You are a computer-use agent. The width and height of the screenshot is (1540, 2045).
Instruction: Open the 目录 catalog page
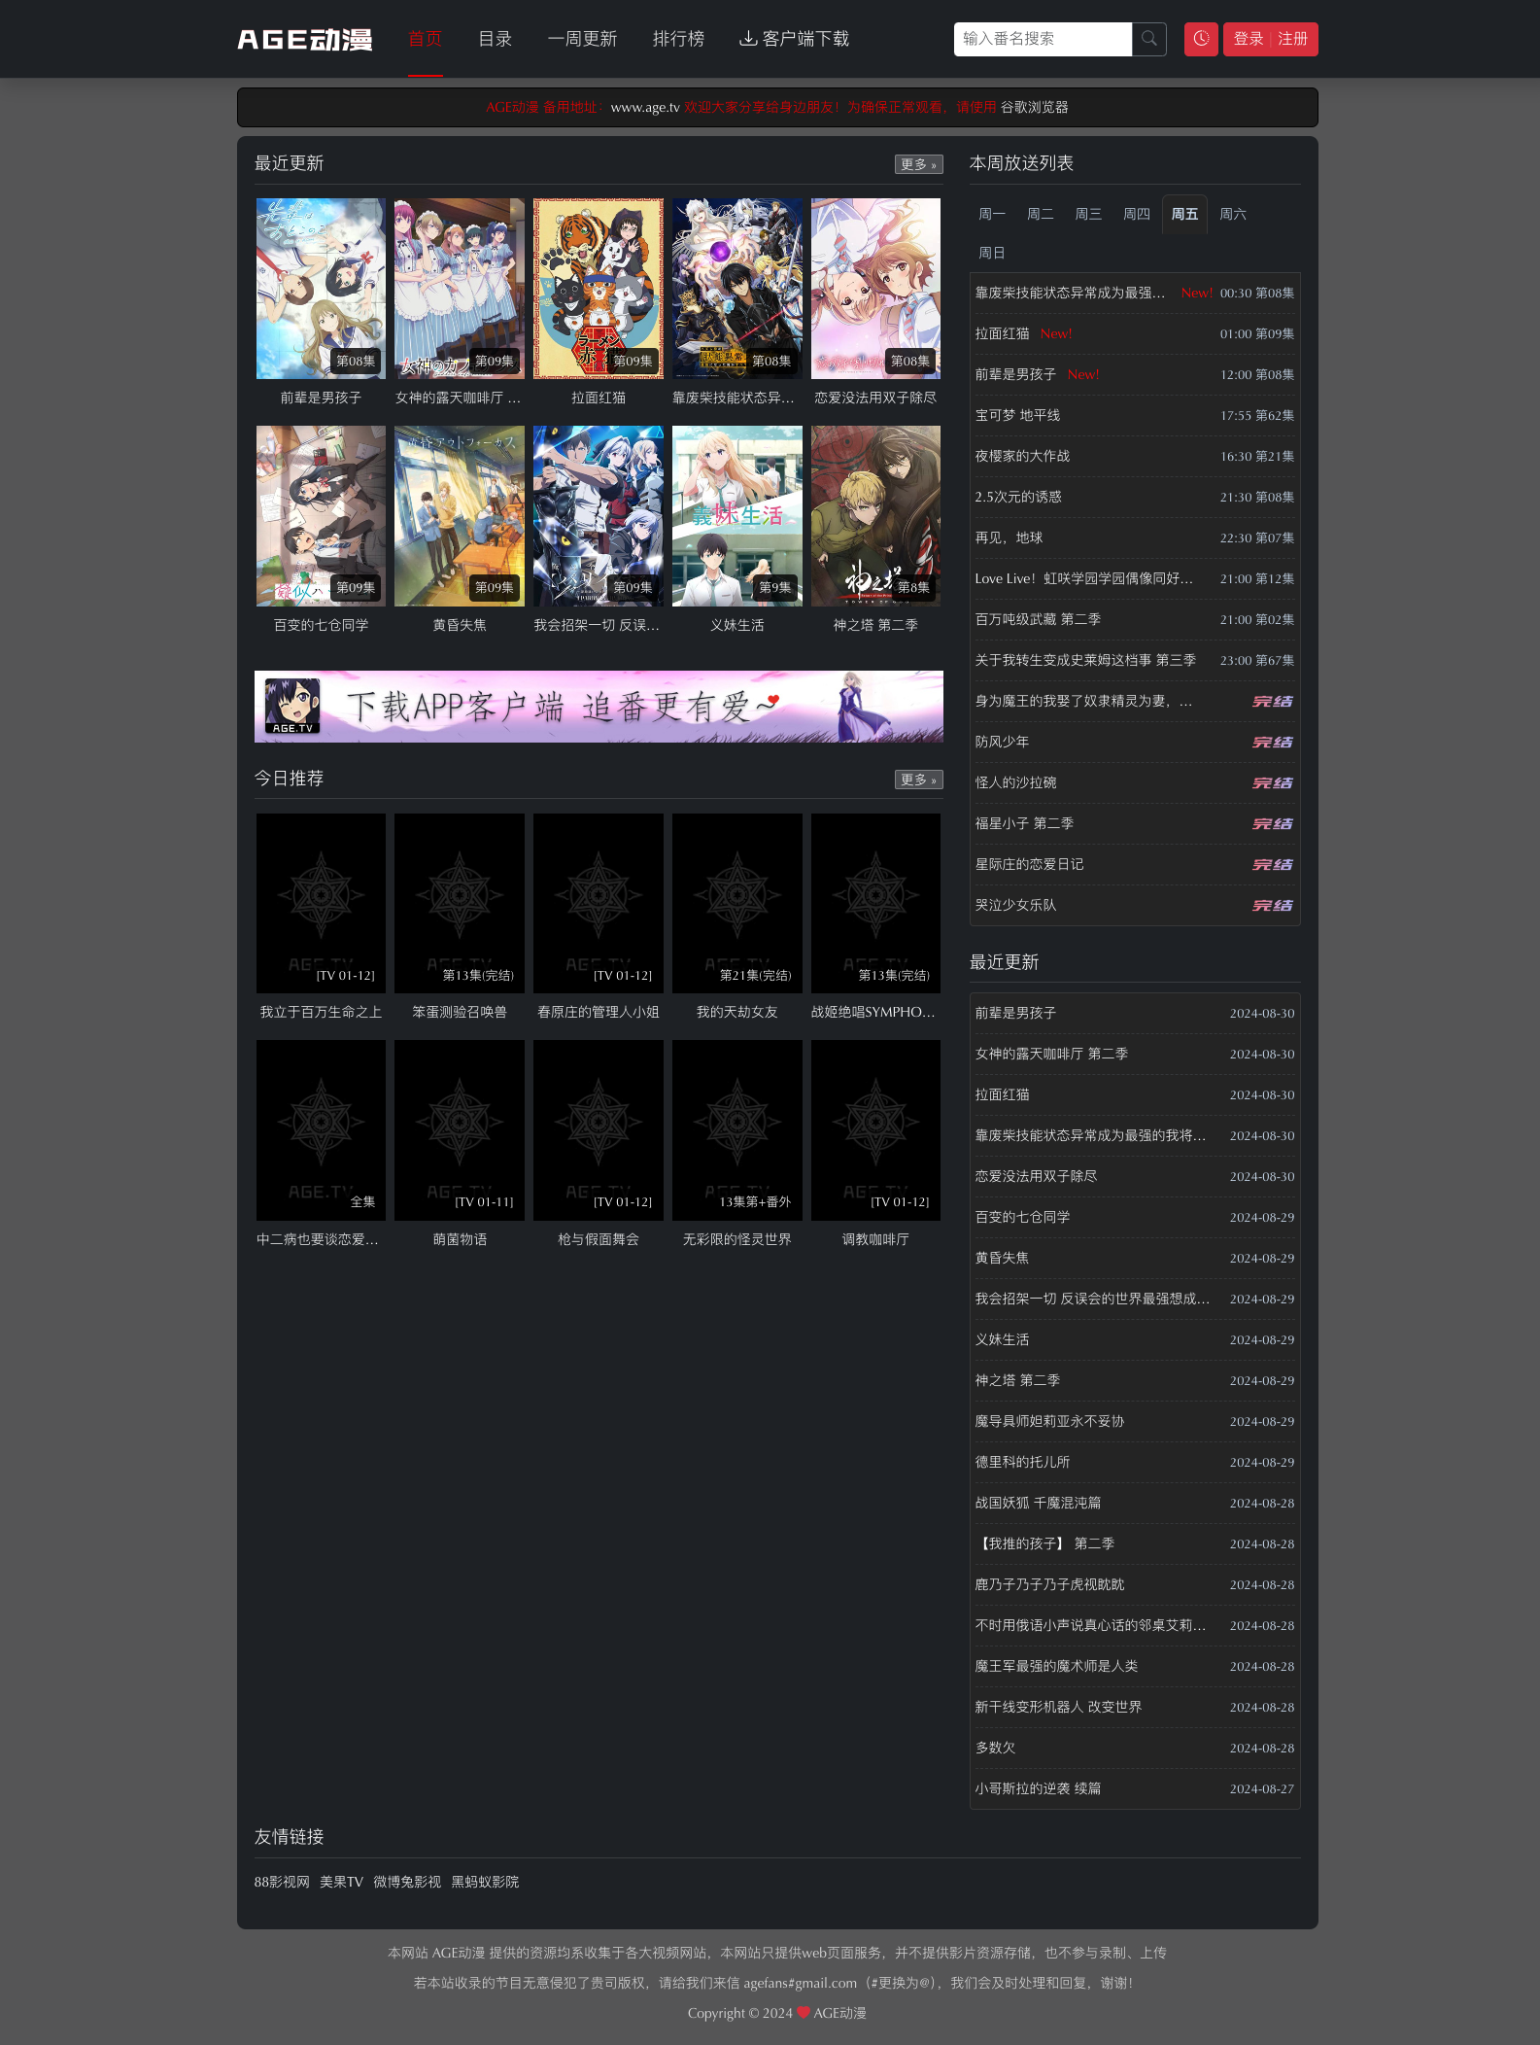click(495, 39)
